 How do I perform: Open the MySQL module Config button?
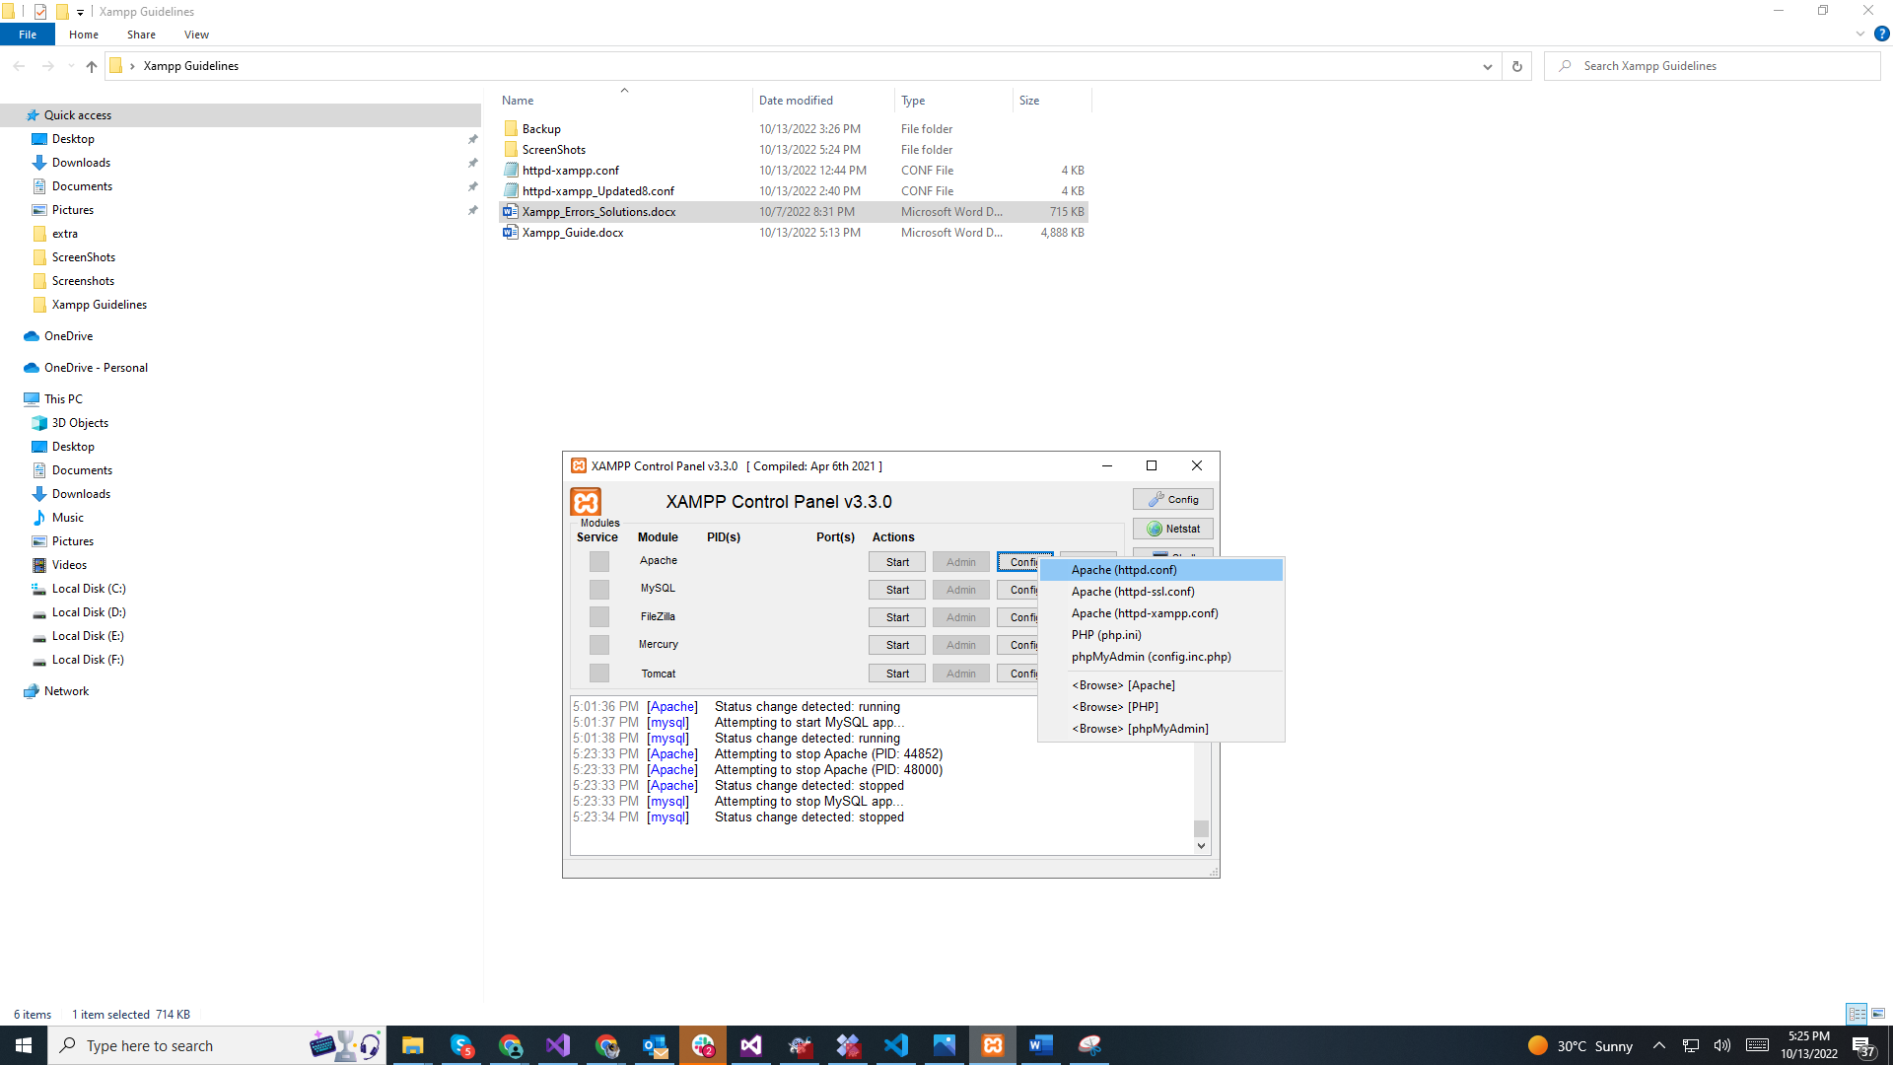click(x=1019, y=590)
